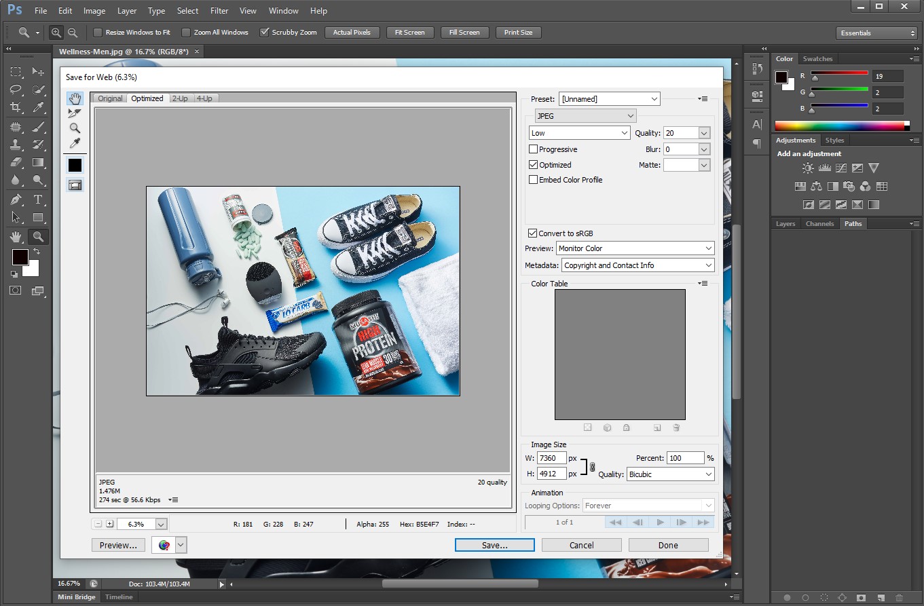The height and width of the screenshot is (606, 924).
Task: Open the Metadata dropdown
Action: click(x=635, y=265)
